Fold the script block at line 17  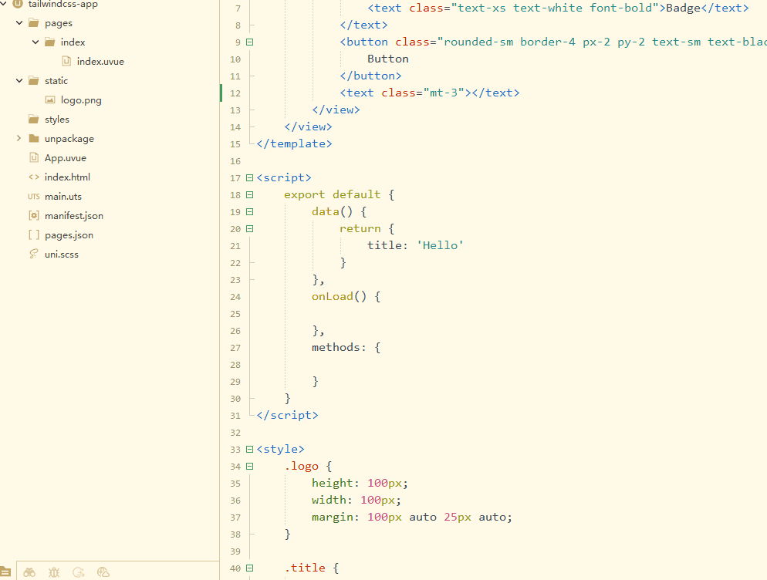(249, 178)
